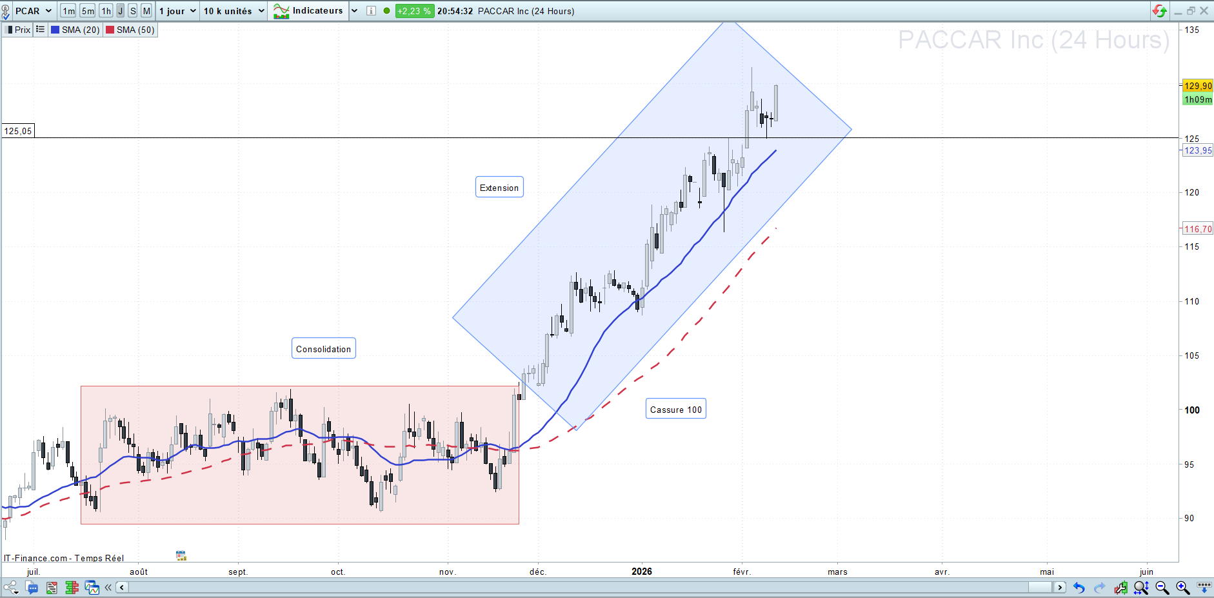Viewport: 1214px width, 598px height.
Task: Open the '1 jour' timeframe dropdown
Action: pyautogui.click(x=177, y=11)
